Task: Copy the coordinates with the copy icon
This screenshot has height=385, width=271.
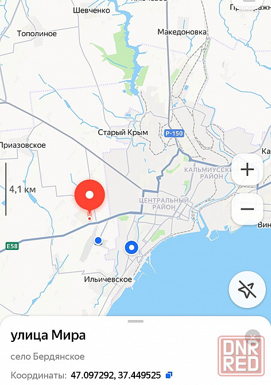Action: tap(169, 375)
